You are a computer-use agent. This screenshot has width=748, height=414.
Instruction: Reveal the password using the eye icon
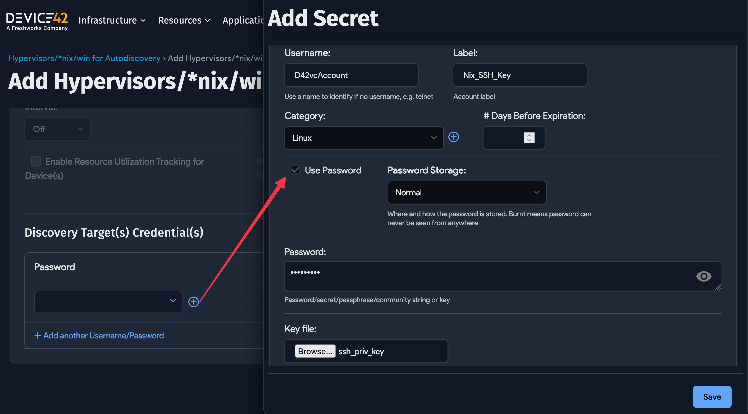(704, 276)
